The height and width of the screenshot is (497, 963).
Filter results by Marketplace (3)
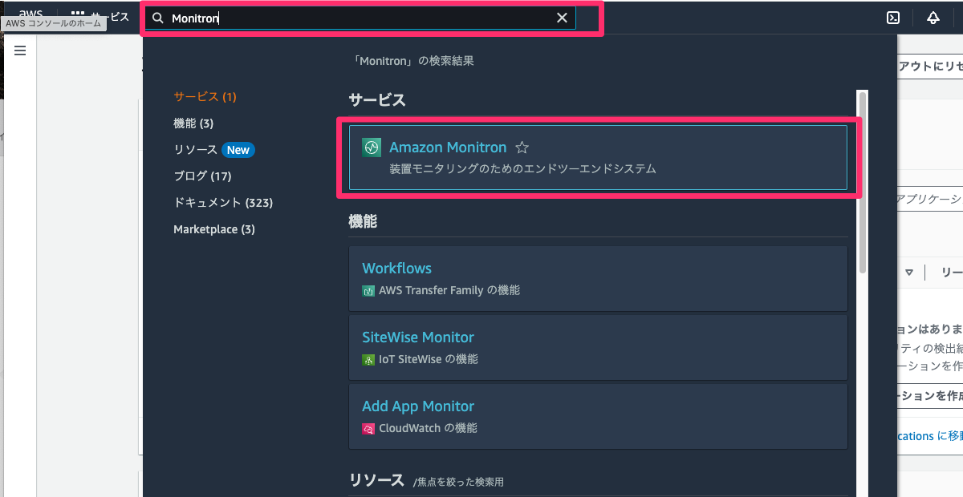(214, 229)
